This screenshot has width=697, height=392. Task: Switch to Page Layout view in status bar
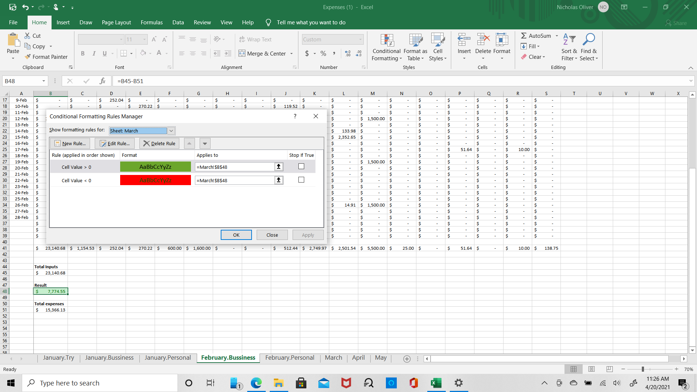(x=591, y=369)
